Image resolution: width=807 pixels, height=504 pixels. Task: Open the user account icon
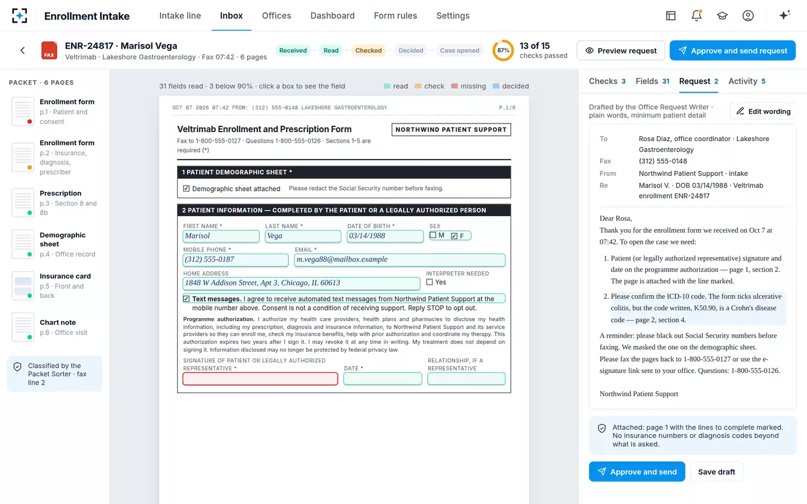tap(748, 16)
